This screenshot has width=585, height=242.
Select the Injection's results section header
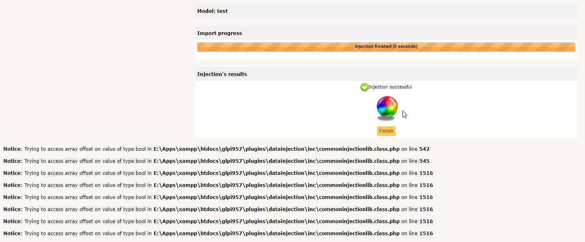pos(222,74)
